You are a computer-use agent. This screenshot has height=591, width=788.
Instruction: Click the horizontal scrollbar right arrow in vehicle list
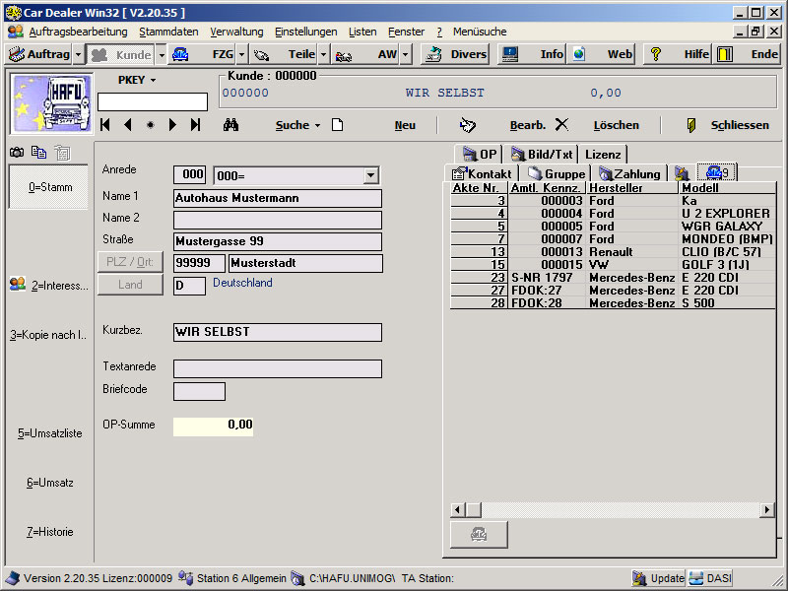click(x=766, y=509)
